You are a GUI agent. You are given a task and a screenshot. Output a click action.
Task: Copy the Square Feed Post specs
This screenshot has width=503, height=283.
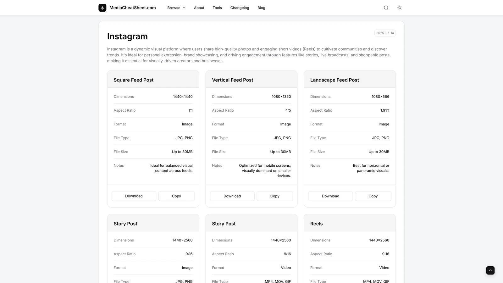pos(176,196)
